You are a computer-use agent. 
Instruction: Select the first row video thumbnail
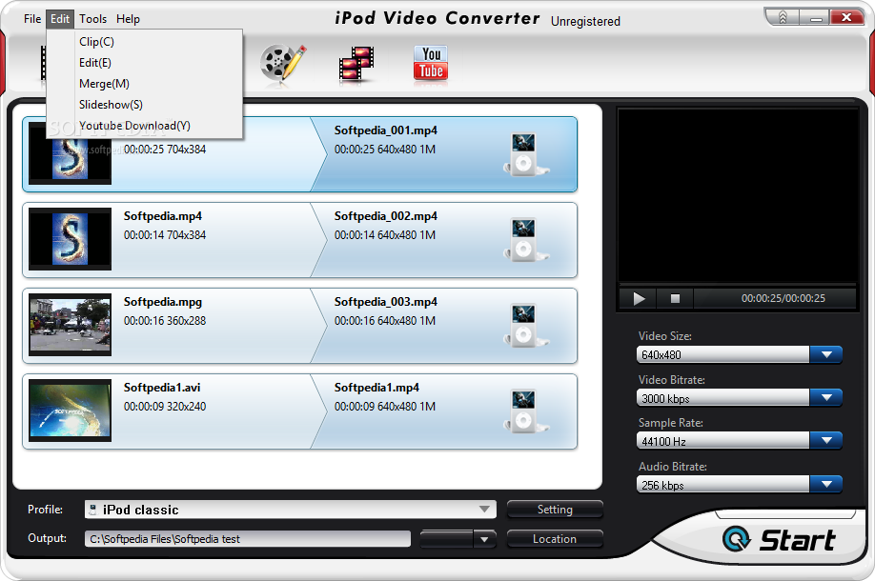[x=70, y=158]
